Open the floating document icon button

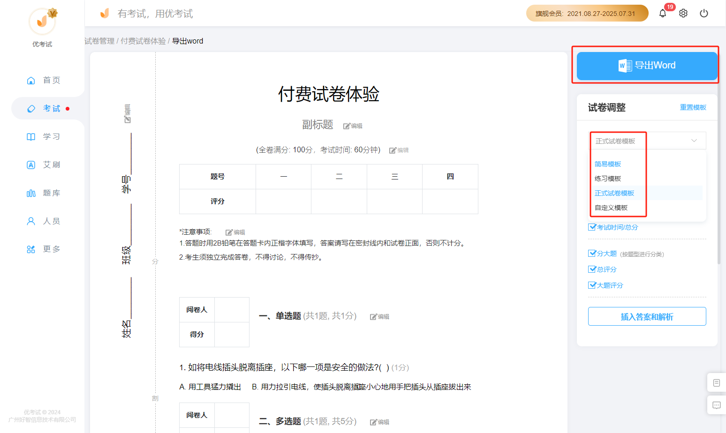coord(717,383)
